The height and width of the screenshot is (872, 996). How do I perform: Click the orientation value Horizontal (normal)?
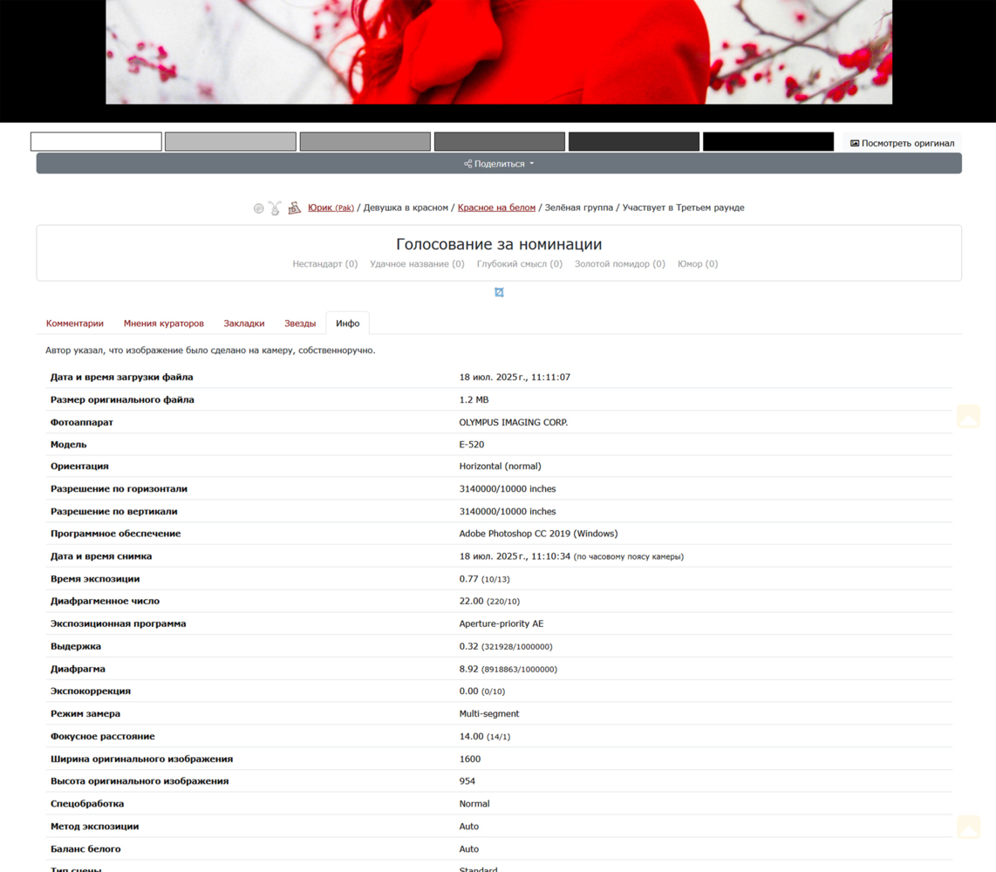point(500,467)
